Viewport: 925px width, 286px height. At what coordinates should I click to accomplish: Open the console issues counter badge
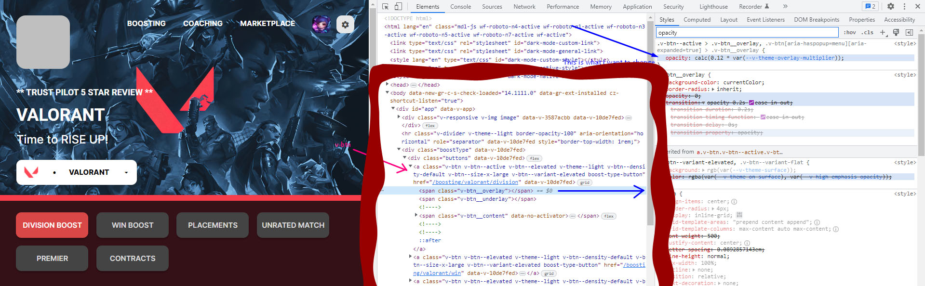tap(870, 6)
